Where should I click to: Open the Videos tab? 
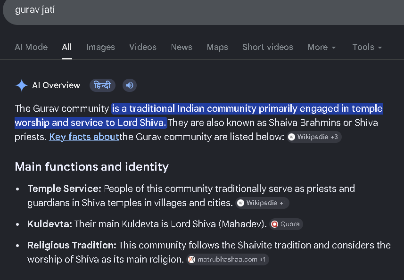pos(143,47)
